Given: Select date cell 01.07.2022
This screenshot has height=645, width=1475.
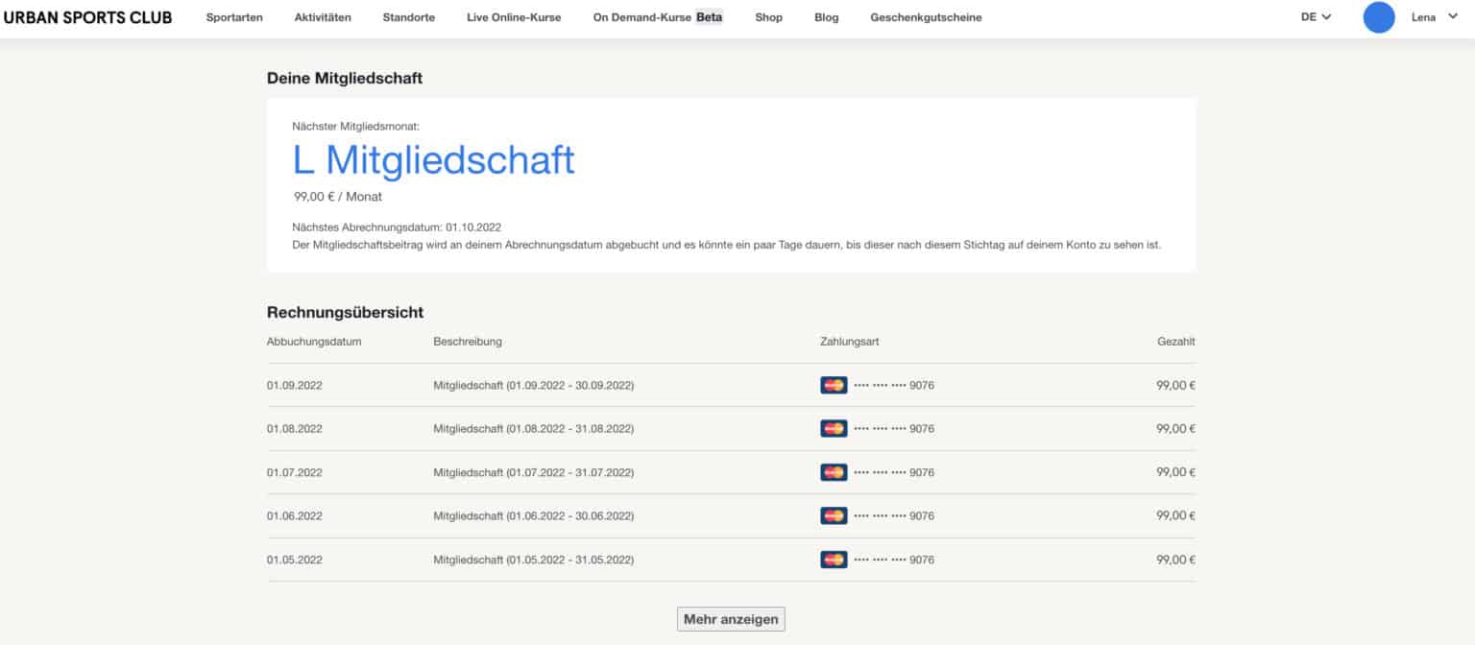Looking at the screenshot, I should point(295,472).
